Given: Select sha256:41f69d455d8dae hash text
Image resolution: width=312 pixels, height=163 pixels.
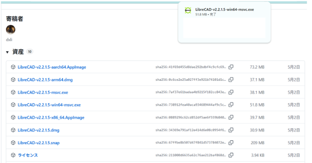Looking at the screenshot, I should pos(190,67).
